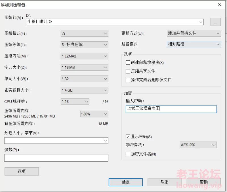The width and height of the screenshot is (227, 192).
Task: Click the password input field
Action: (171, 109)
